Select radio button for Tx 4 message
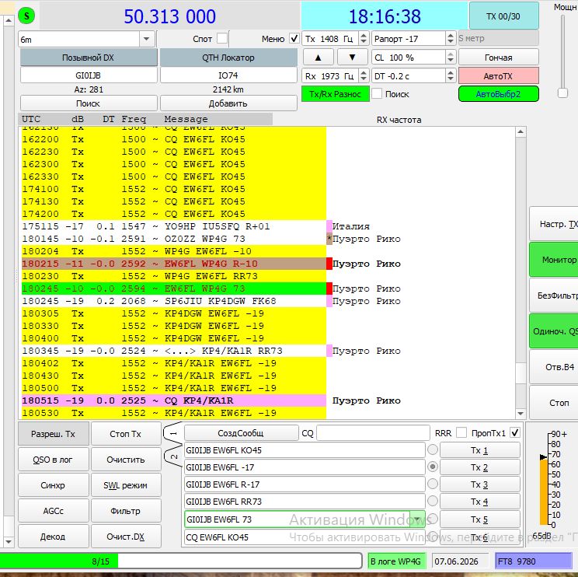Viewport: 578px width, 577px height. (433, 501)
